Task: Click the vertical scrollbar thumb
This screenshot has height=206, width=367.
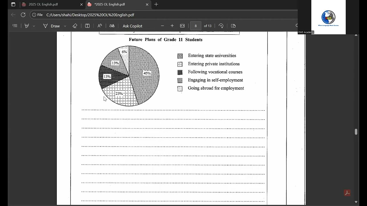Action: click(x=356, y=132)
